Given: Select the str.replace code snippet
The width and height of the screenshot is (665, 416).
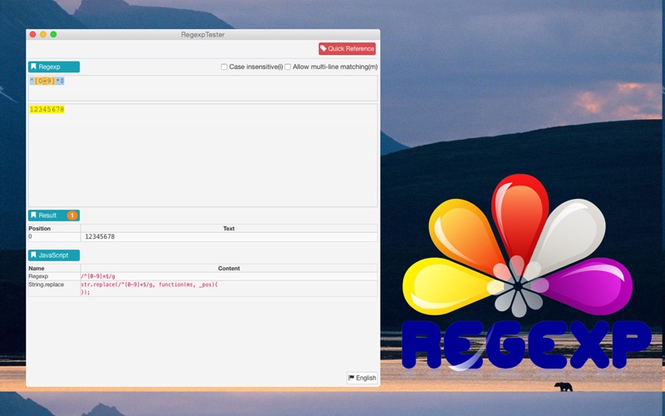Looking at the screenshot, I should [149, 288].
